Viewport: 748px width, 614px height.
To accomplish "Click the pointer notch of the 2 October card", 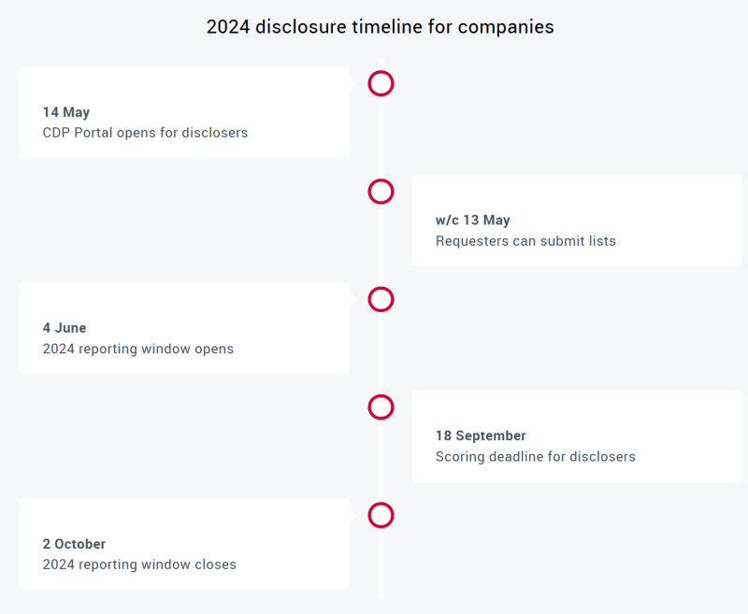I will tap(352, 515).
